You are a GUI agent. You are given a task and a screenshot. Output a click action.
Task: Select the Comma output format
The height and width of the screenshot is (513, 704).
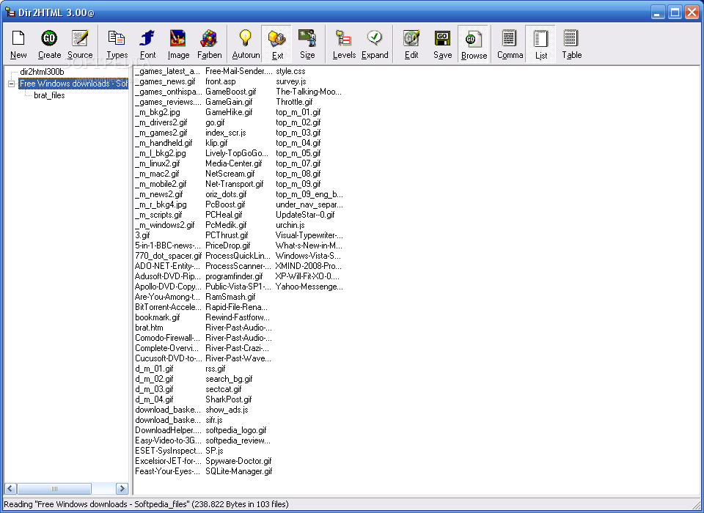(x=510, y=44)
